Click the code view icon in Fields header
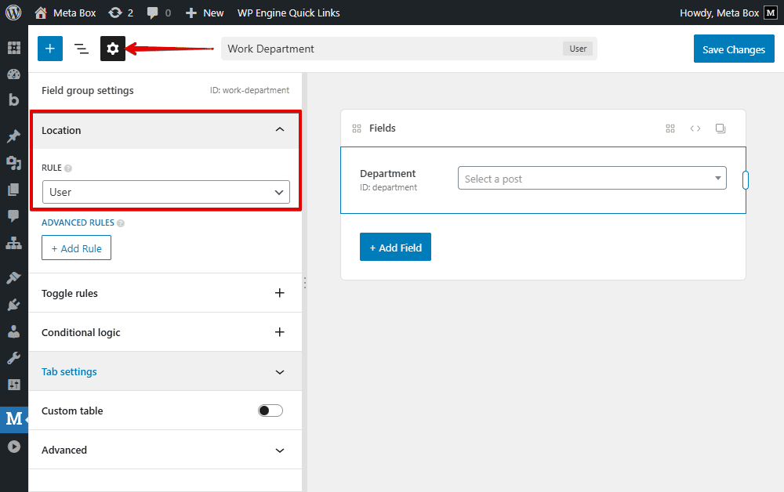This screenshot has height=492, width=784. [695, 128]
